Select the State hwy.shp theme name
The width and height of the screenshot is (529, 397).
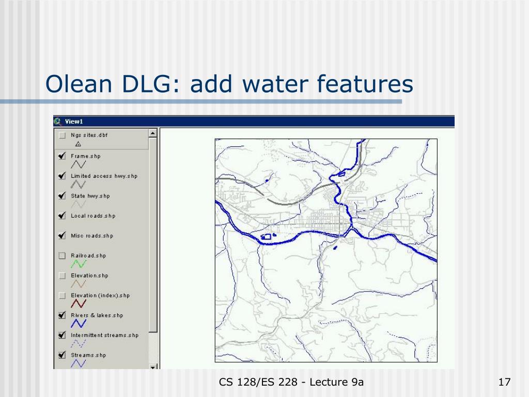(90, 196)
